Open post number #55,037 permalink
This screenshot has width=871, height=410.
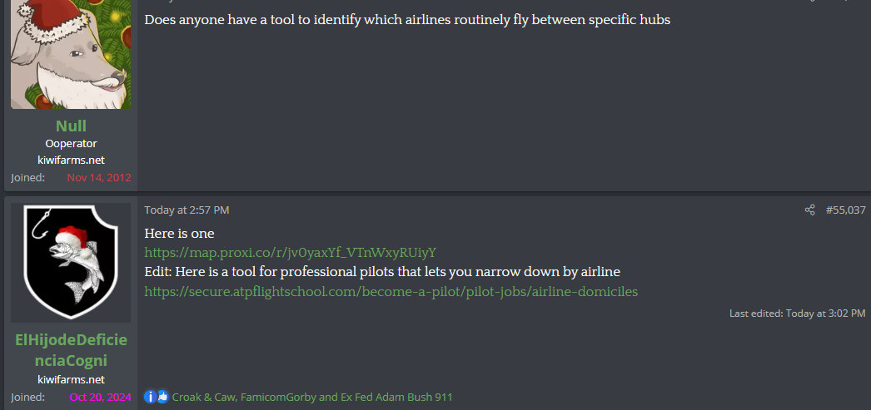[845, 210]
